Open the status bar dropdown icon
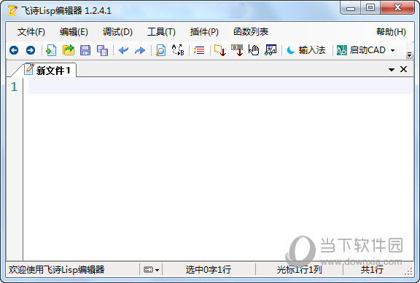 152,270
